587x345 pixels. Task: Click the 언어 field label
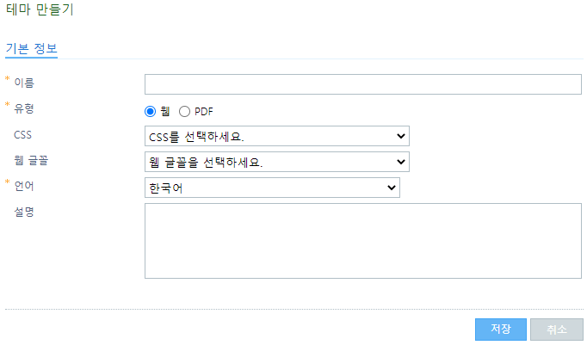[x=24, y=186]
